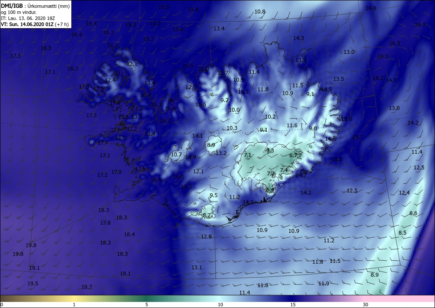Click the map value 8.5
The image size is (435, 308).
coord(402,233)
